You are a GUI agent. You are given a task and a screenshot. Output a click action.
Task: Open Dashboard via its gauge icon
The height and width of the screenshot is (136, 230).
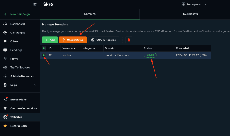(x=5, y=24)
